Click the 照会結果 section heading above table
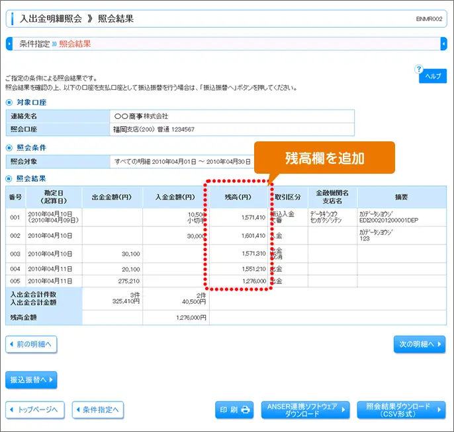Image resolution: width=454 pixels, height=432 pixels. 31,178
